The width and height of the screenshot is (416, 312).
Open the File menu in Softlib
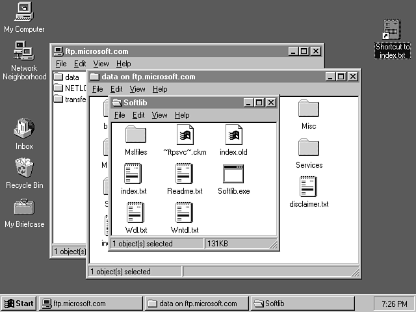coord(120,115)
